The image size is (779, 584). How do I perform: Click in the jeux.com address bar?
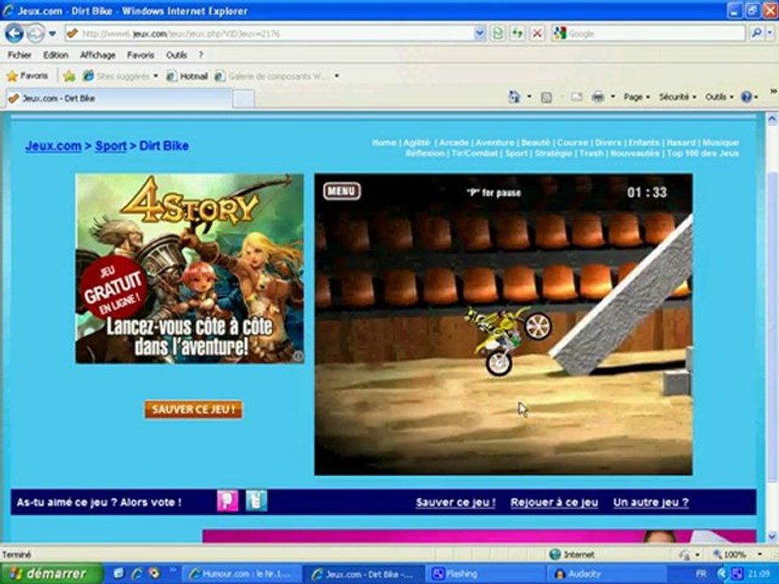271,34
